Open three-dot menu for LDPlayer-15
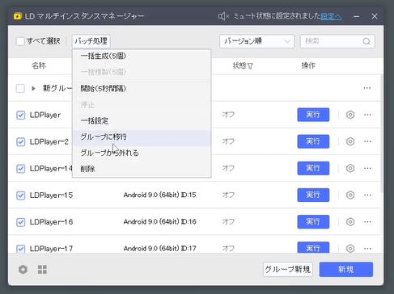This screenshot has width=394, height=294. (x=367, y=195)
